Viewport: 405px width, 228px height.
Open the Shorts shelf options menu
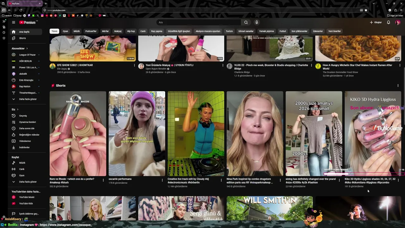[398, 85]
